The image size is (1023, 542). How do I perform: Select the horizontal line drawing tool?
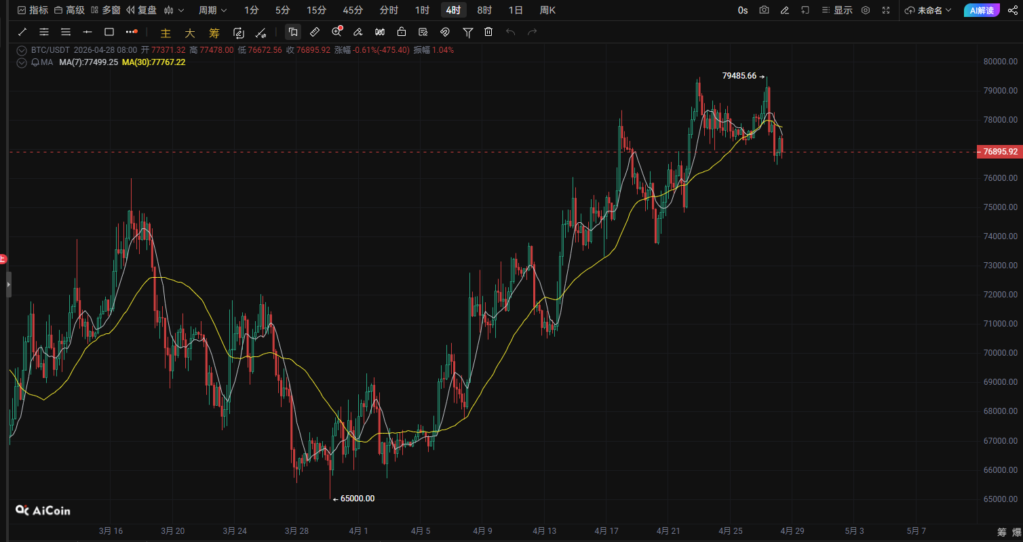point(88,32)
